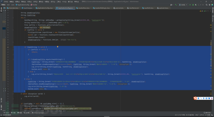Click the Sogou input method S icon

pos(195,98)
